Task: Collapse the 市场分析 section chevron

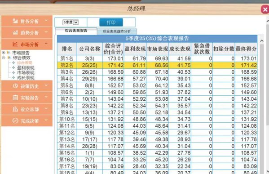Action: click(46, 44)
